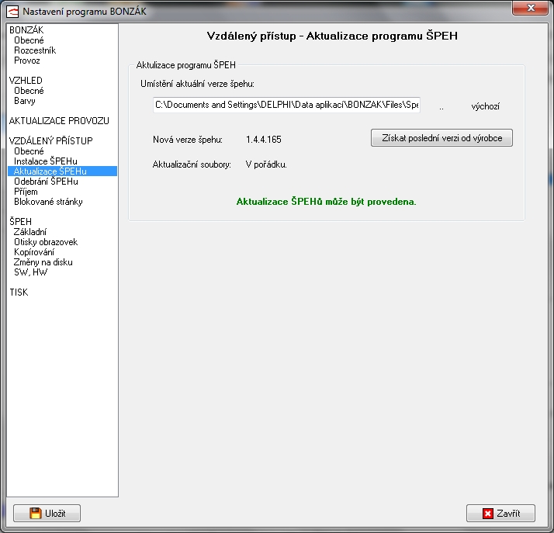
Task: Open the Blokované stránky page
Action: click(x=48, y=202)
